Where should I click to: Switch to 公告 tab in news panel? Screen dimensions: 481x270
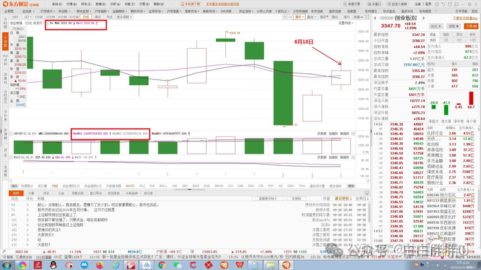click(61, 193)
